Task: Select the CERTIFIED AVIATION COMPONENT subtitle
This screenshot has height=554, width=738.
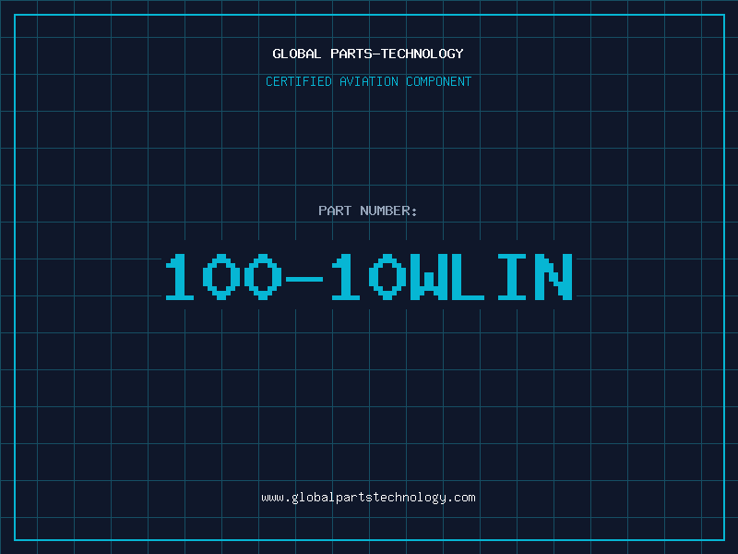Action: [368, 81]
